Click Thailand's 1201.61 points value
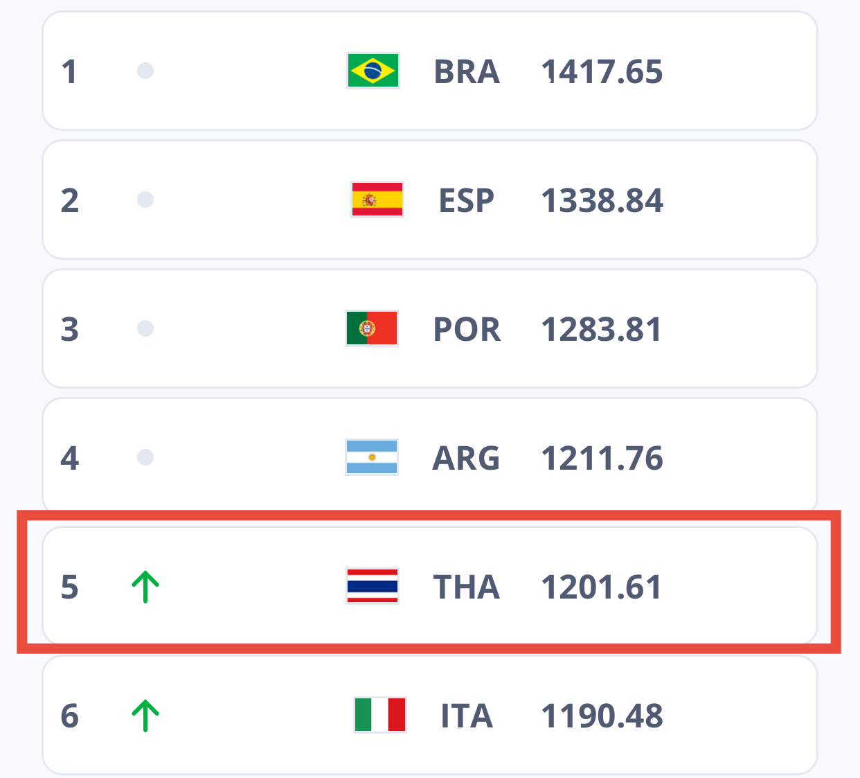Viewport: 860px width, 778px height. (601, 587)
